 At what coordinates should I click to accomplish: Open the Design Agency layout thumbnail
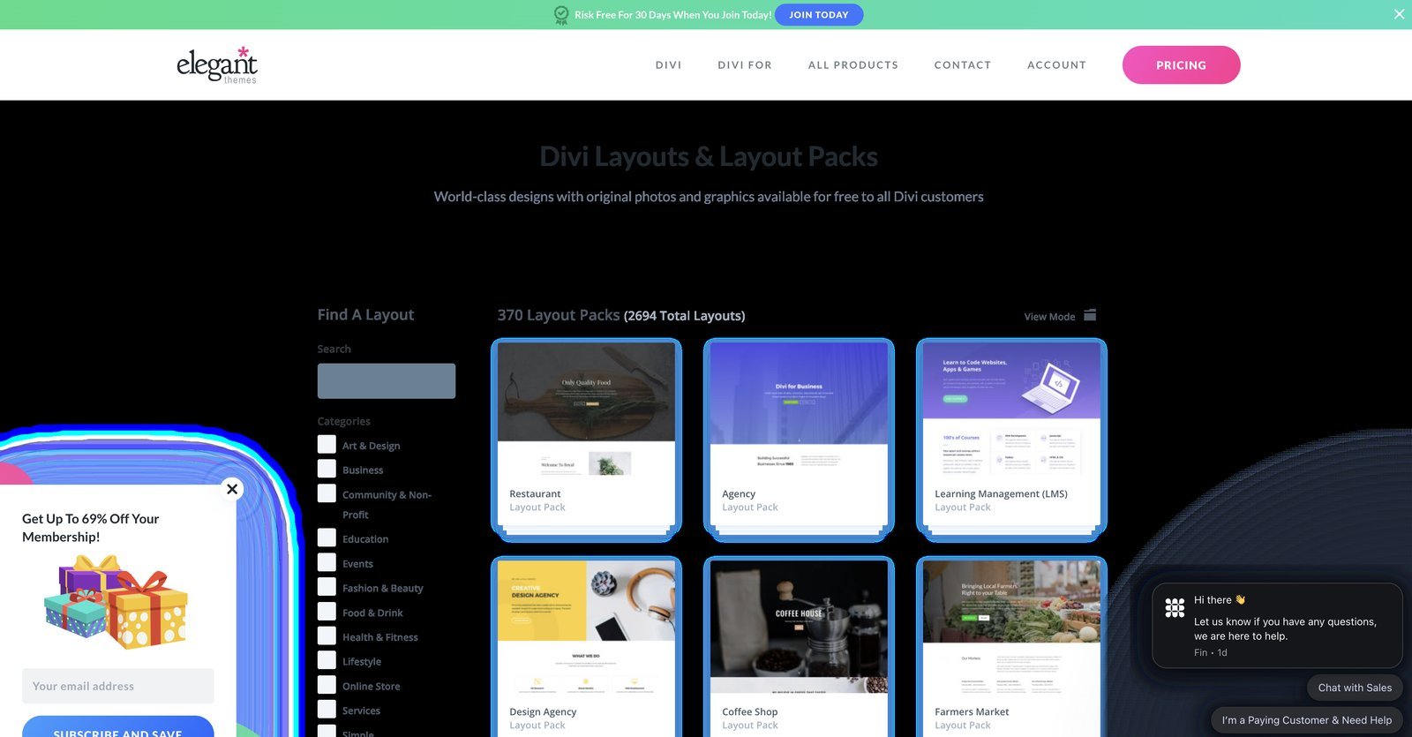pyautogui.click(x=586, y=628)
